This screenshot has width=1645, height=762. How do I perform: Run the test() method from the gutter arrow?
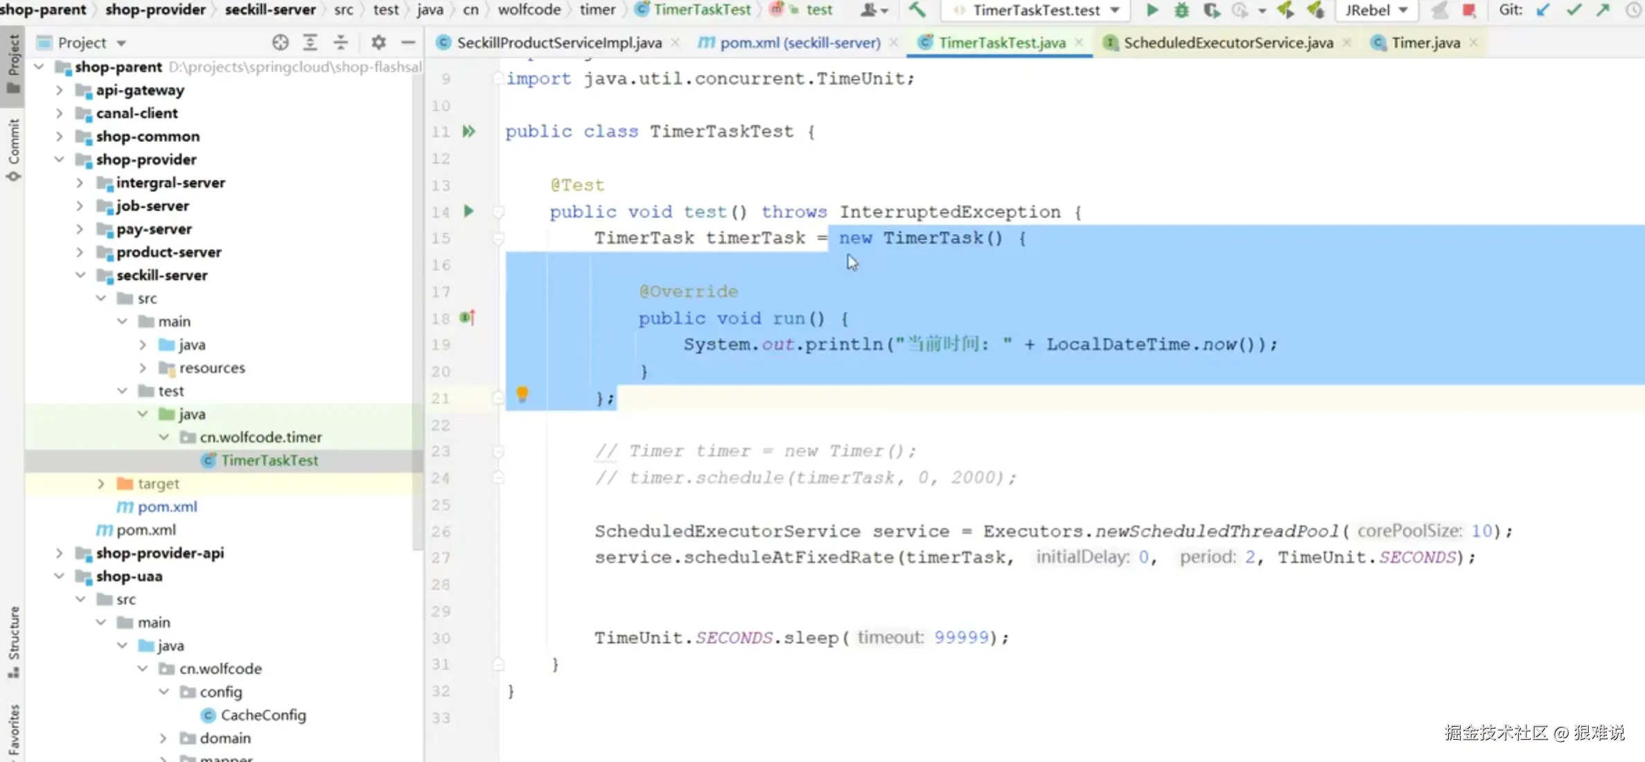point(469,211)
